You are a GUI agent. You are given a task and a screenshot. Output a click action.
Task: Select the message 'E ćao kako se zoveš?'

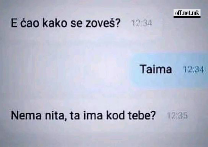pyautogui.click(x=65, y=23)
